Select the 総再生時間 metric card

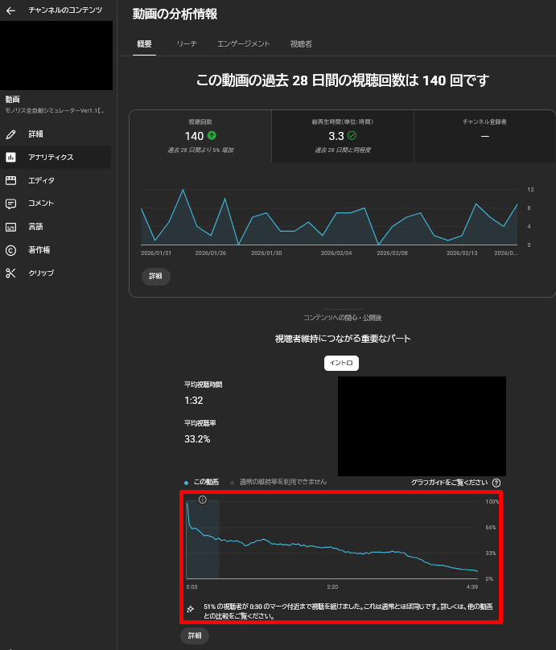click(x=342, y=136)
